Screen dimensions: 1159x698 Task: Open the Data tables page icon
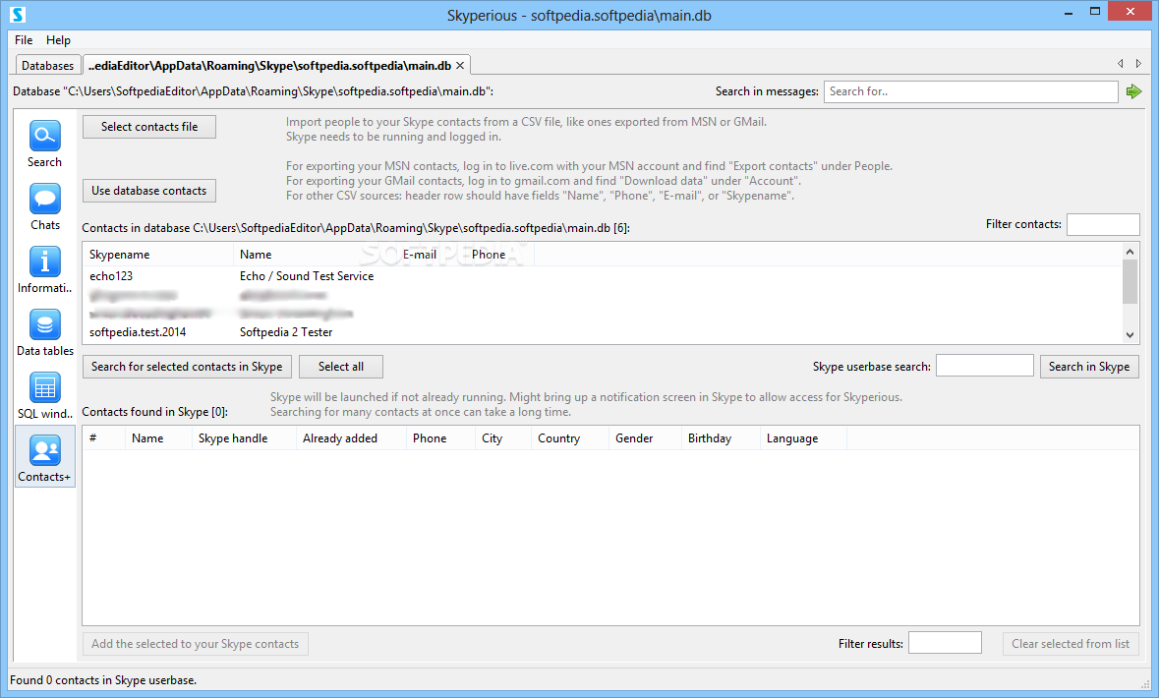pos(44,324)
